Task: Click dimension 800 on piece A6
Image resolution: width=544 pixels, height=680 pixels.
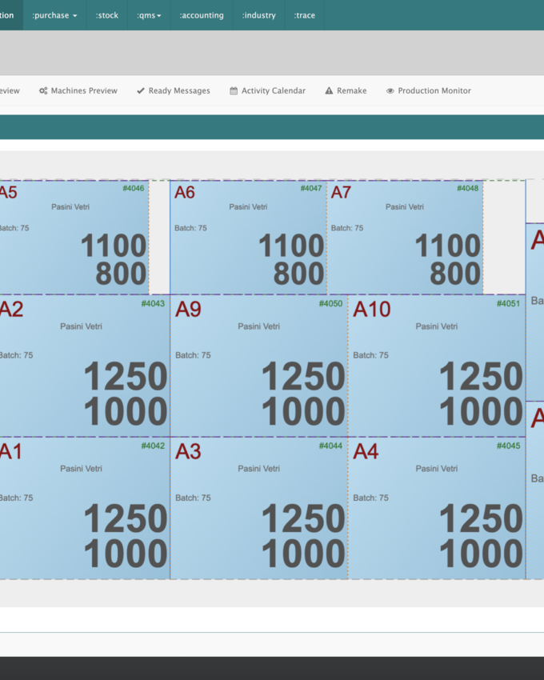Action: pyautogui.click(x=298, y=274)
